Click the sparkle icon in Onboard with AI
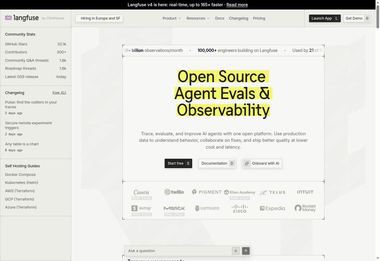This screenshot has width=380, height=261. [247, 163]
